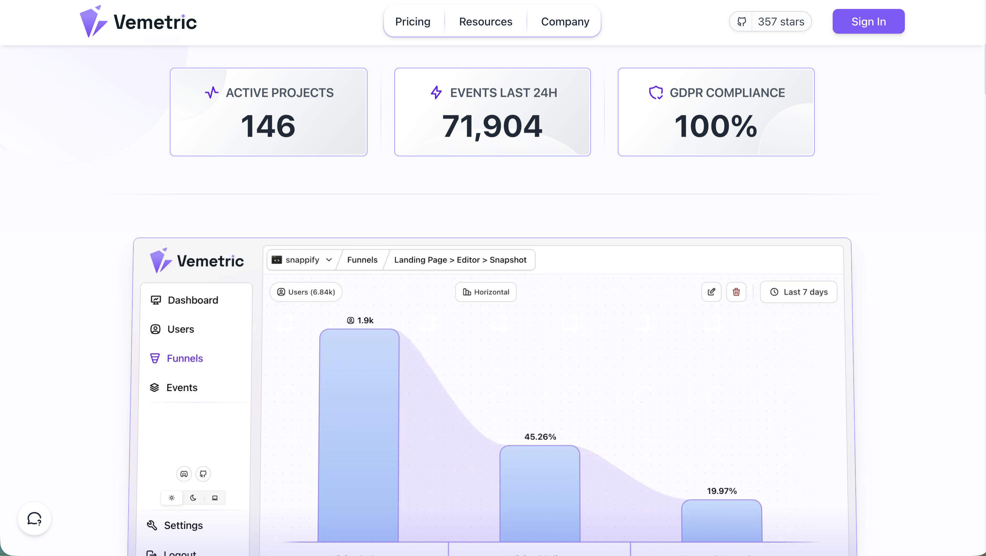This screenshot has height=556, width=986.
Task: Click the Horizontal layout button
Action: tap(486, 292)
